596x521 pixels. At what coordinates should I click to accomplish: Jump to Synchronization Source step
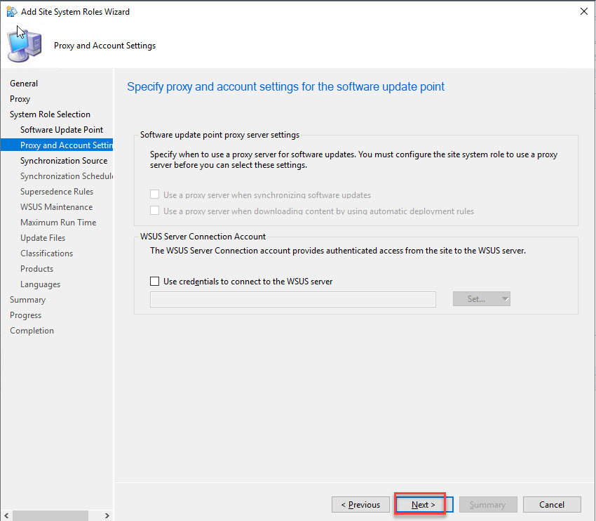pyautogui.click(x=64, y=161)
